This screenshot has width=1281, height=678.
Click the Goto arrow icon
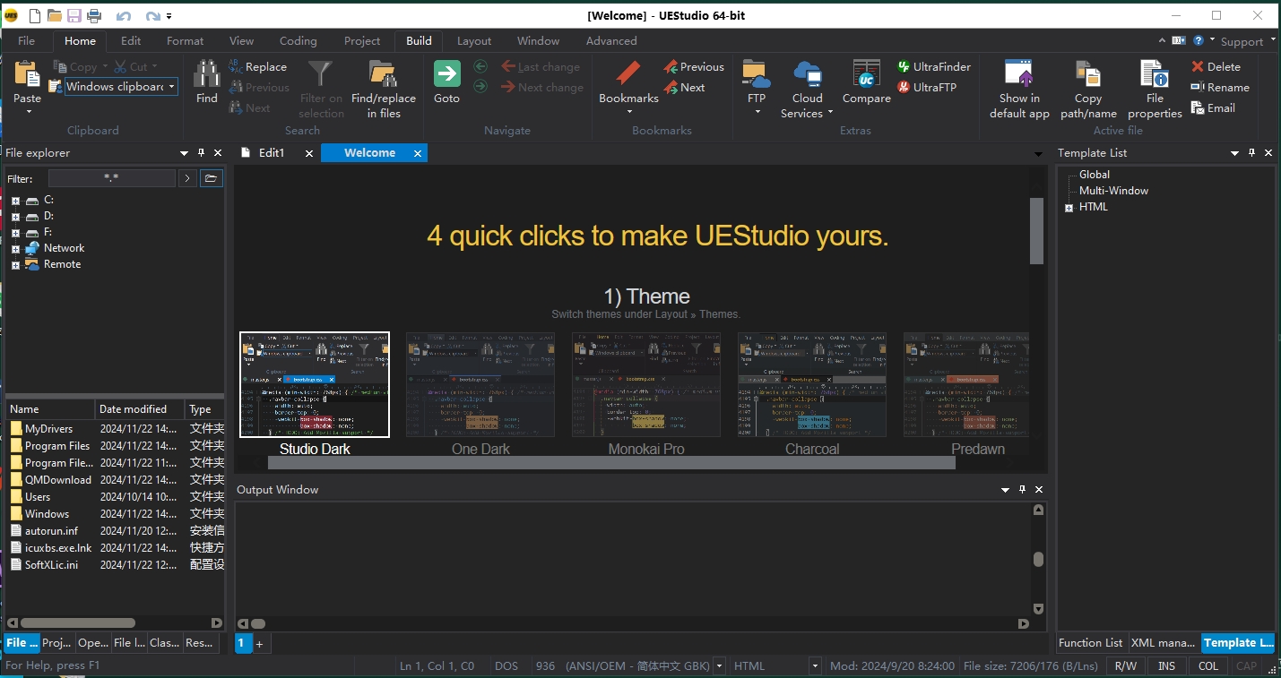coord(446,74)
